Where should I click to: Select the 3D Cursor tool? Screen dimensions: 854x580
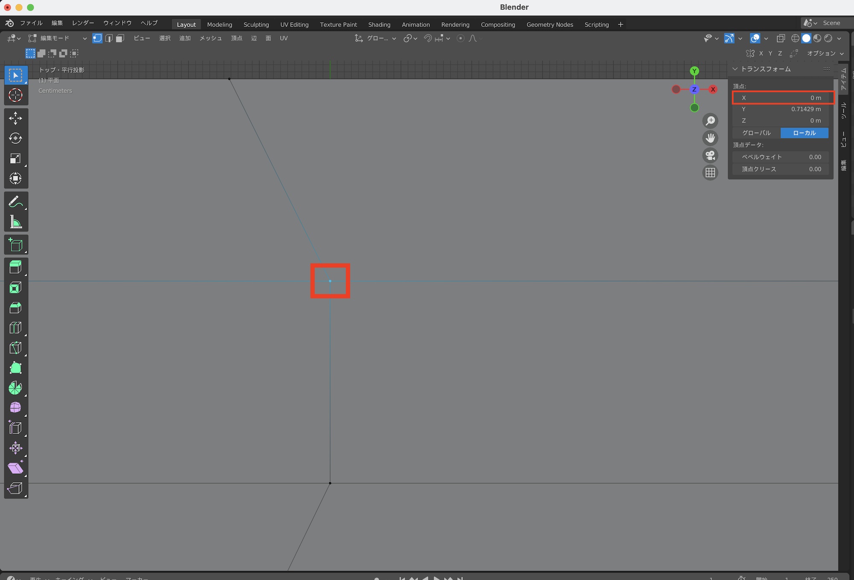coord(16,95)
